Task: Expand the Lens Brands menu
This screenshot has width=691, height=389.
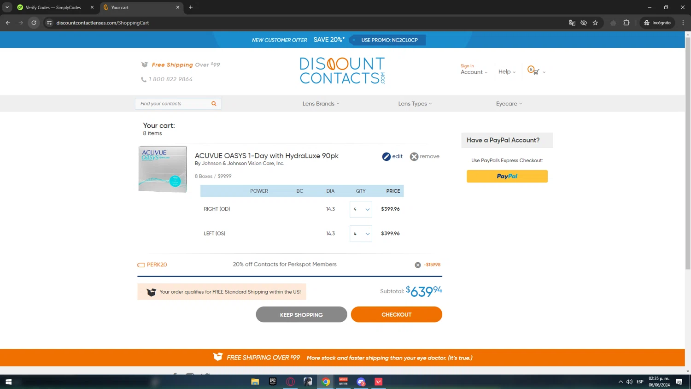Action: pyautogui.click(x=321, y=104)
